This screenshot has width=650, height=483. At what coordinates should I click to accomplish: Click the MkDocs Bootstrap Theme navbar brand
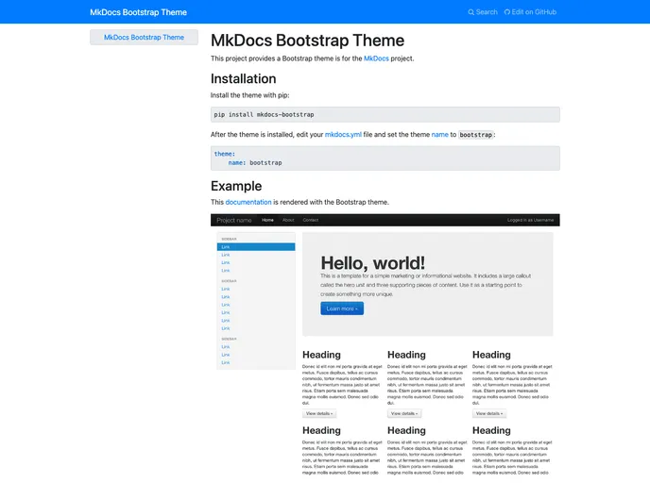pos(138,12)
